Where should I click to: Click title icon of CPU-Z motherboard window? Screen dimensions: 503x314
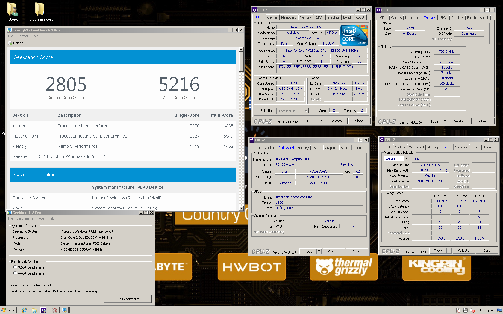click(x=252, y=140)
